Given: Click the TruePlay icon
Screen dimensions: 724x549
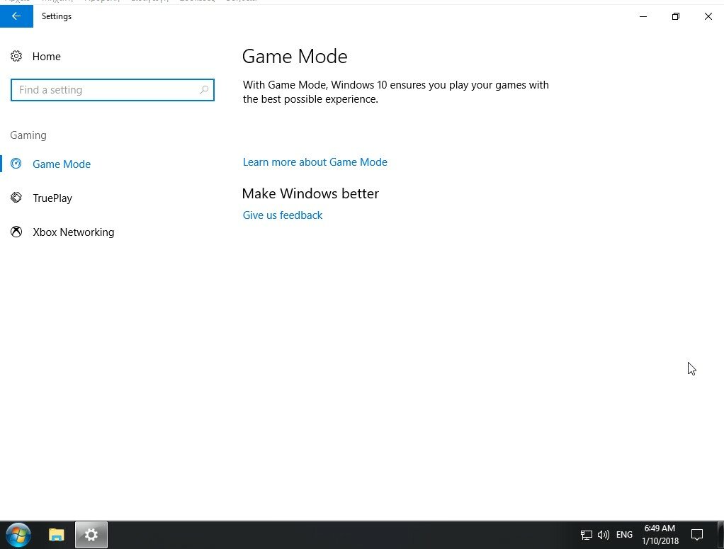Looking at the screenshot, I should [16, 198].
